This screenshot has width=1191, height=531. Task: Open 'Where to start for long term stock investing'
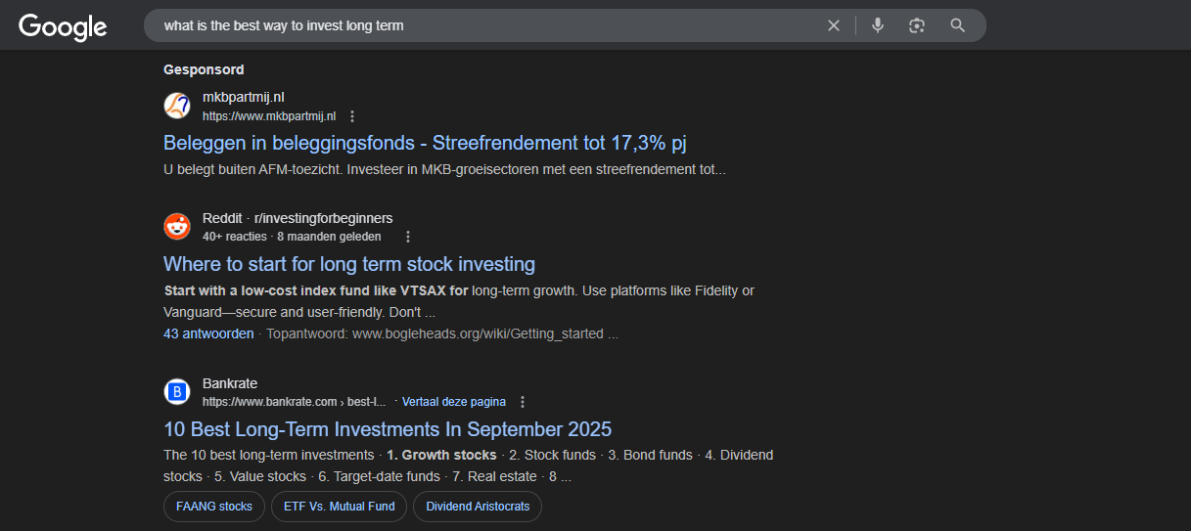point(349,264)
